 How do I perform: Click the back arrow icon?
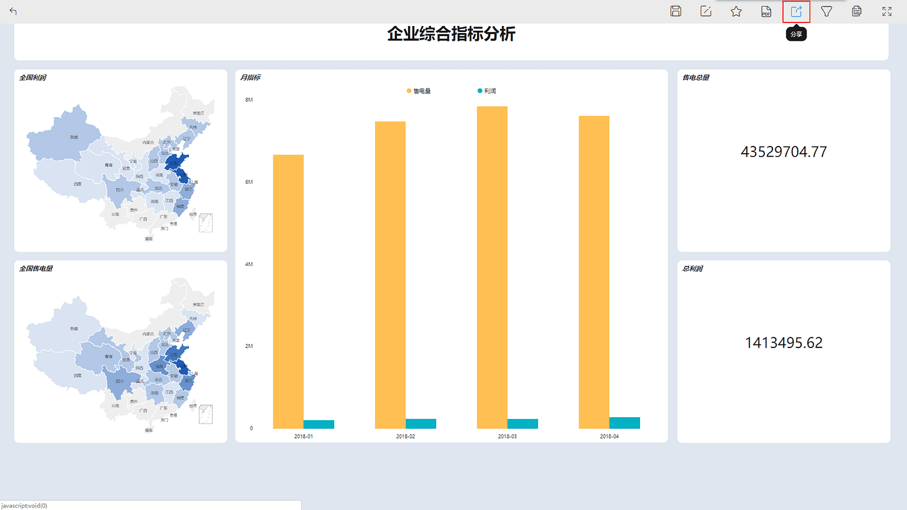[13, 11]
